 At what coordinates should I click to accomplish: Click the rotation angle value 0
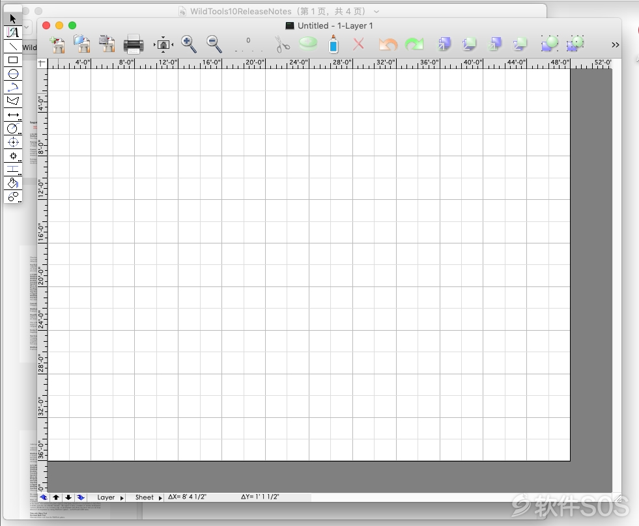pos(248,40)
